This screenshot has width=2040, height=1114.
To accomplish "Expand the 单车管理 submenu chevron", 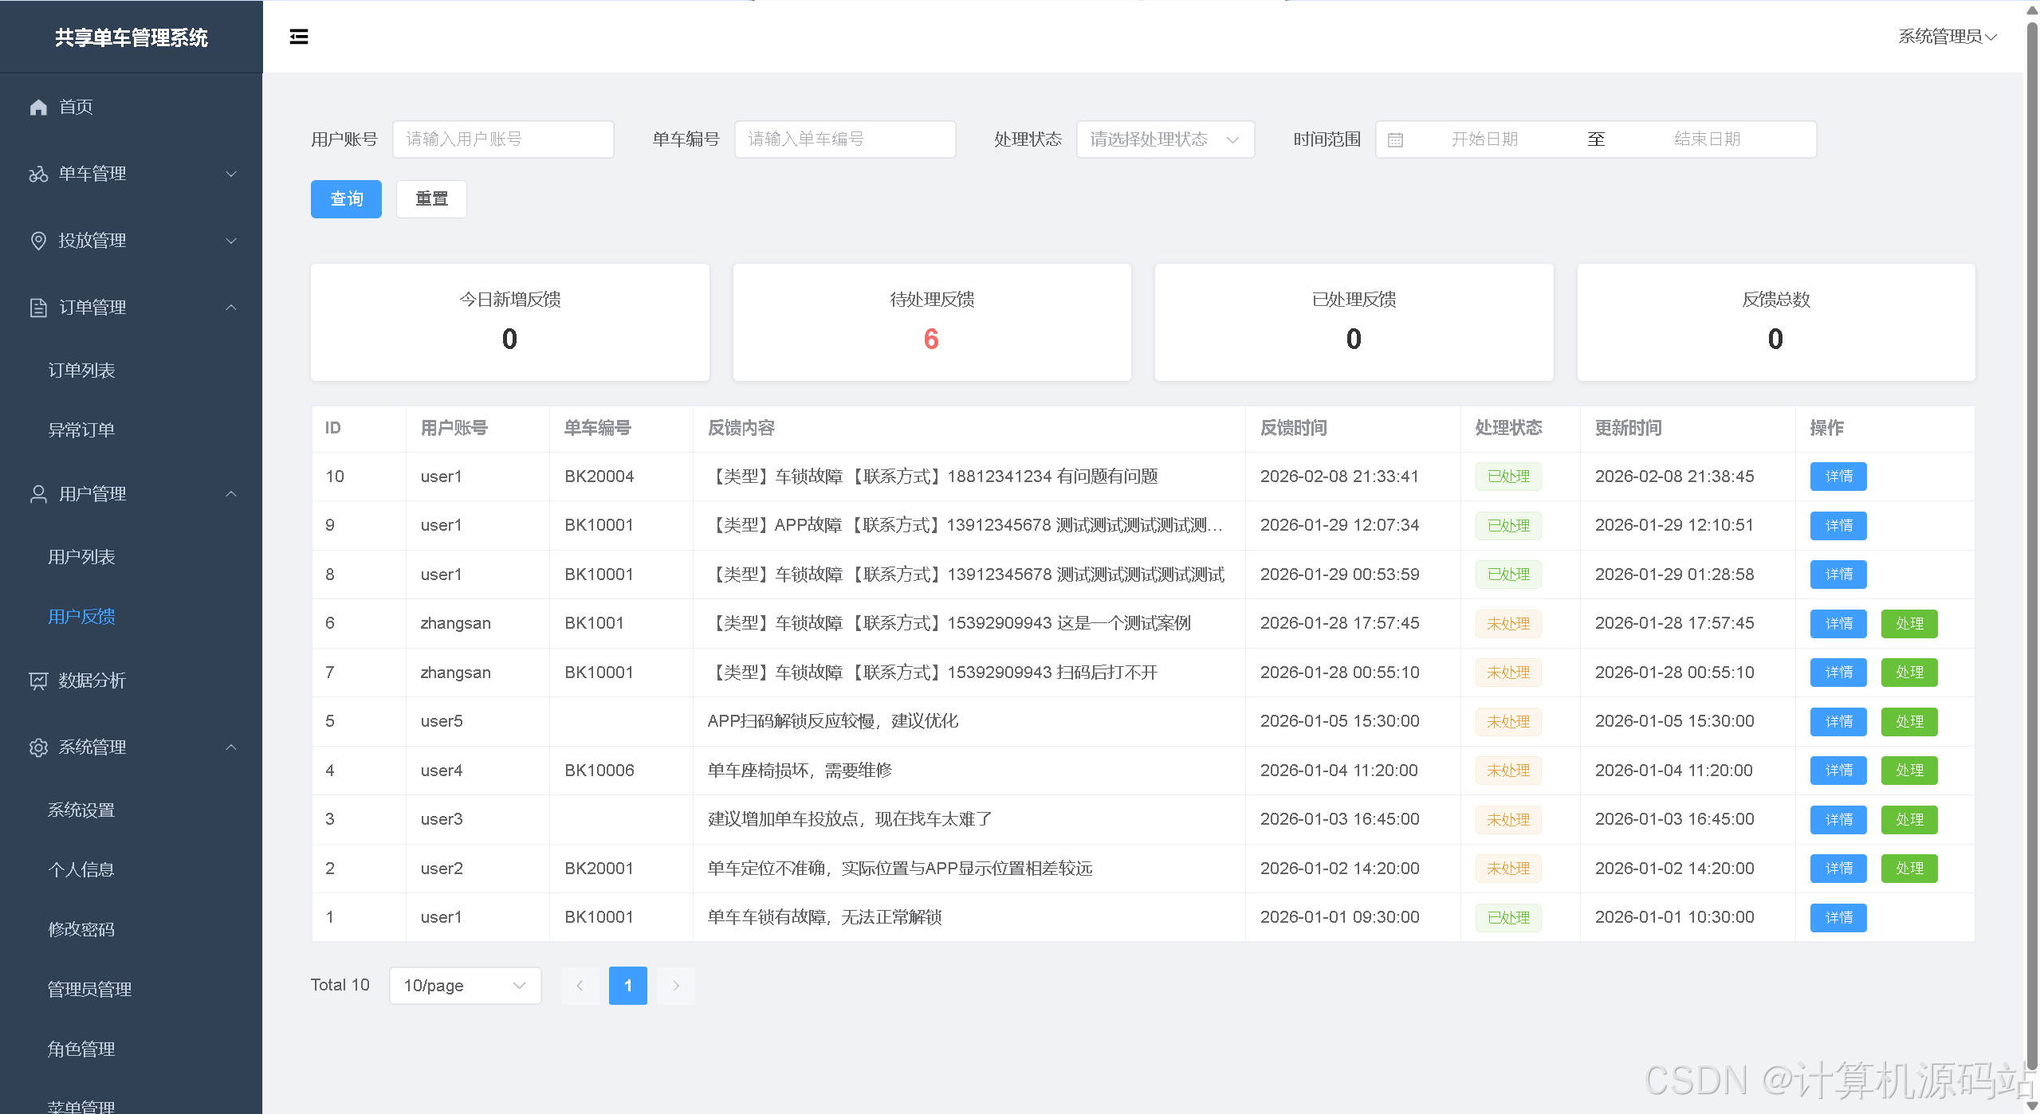I will tap(231, 174).
